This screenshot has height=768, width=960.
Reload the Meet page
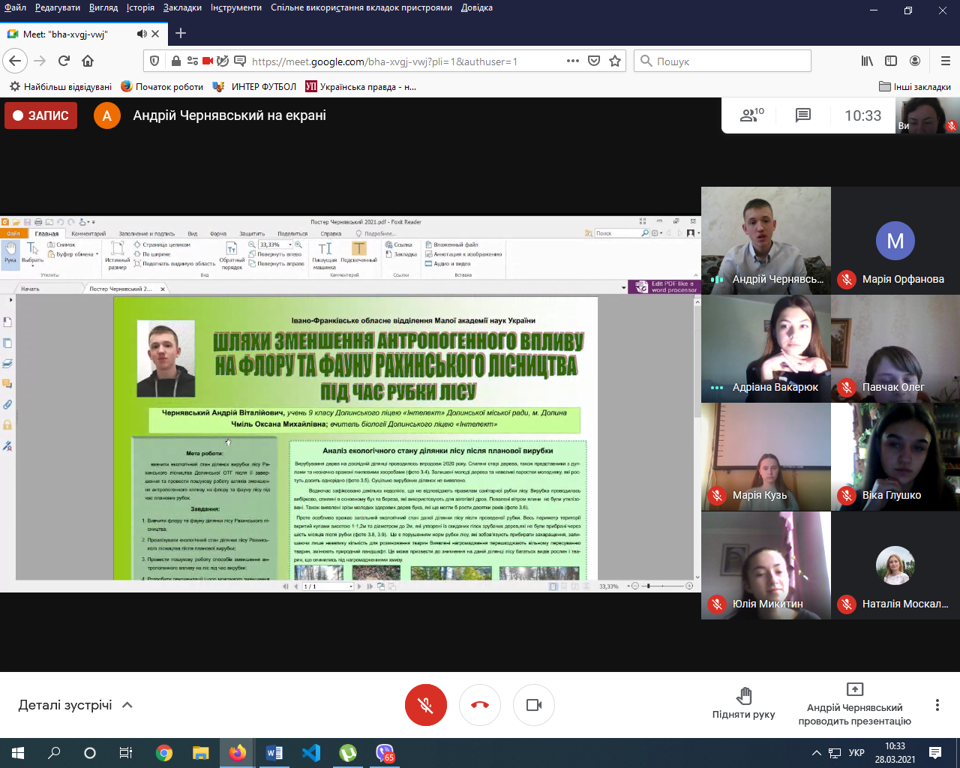point(64,61)
